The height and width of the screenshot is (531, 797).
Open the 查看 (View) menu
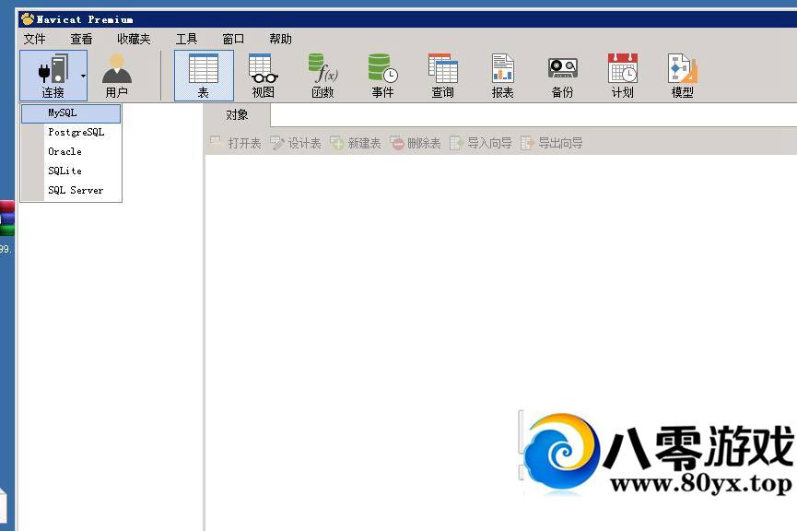point(81,39)
